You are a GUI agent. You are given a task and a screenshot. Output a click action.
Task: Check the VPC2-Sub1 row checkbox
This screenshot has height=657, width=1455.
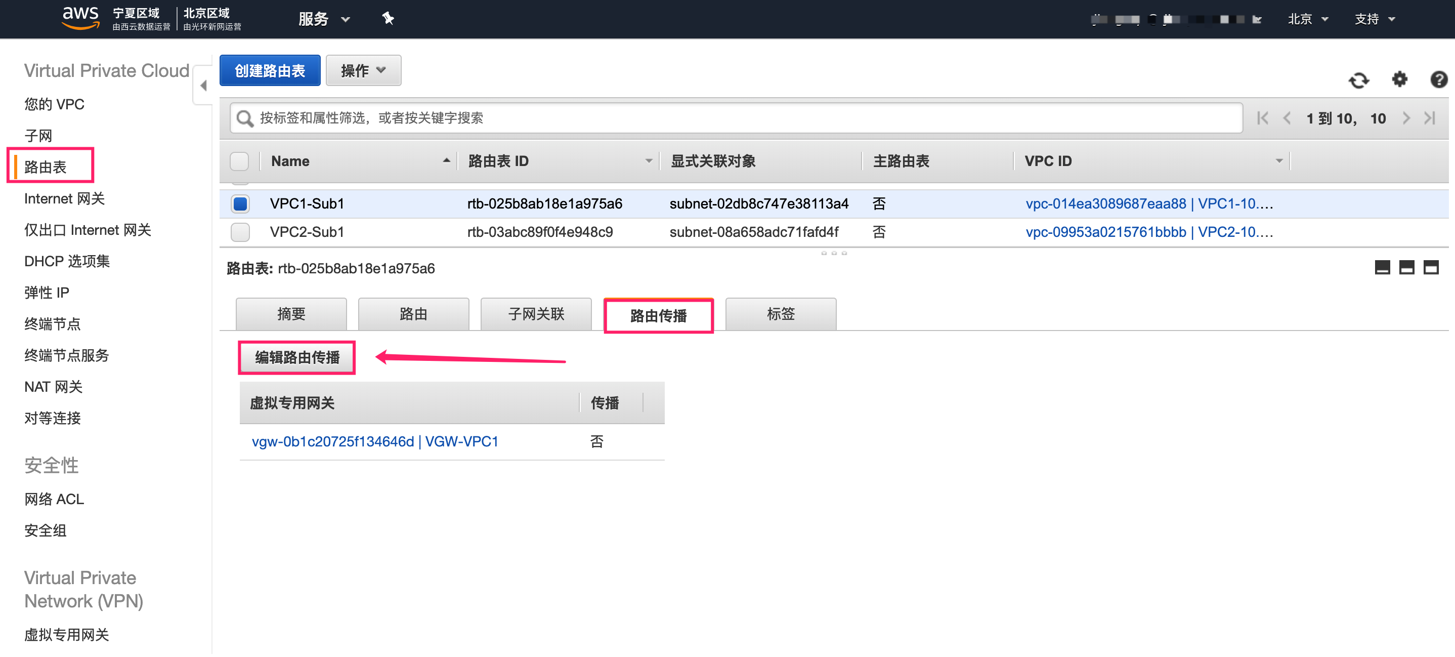tap(240, 232)
